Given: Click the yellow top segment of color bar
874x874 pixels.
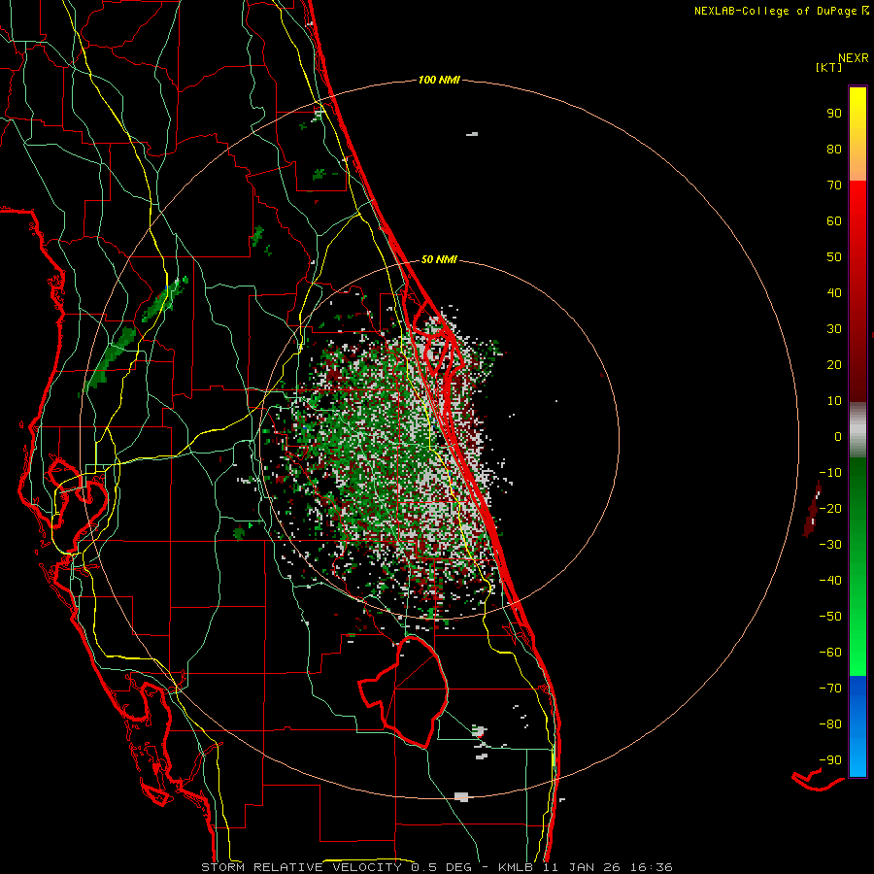Looking at the screenshot, I should (857, 134).
